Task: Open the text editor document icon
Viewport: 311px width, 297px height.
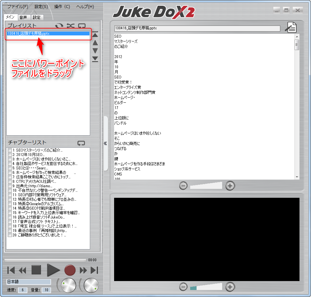Action: coord(291,27)
